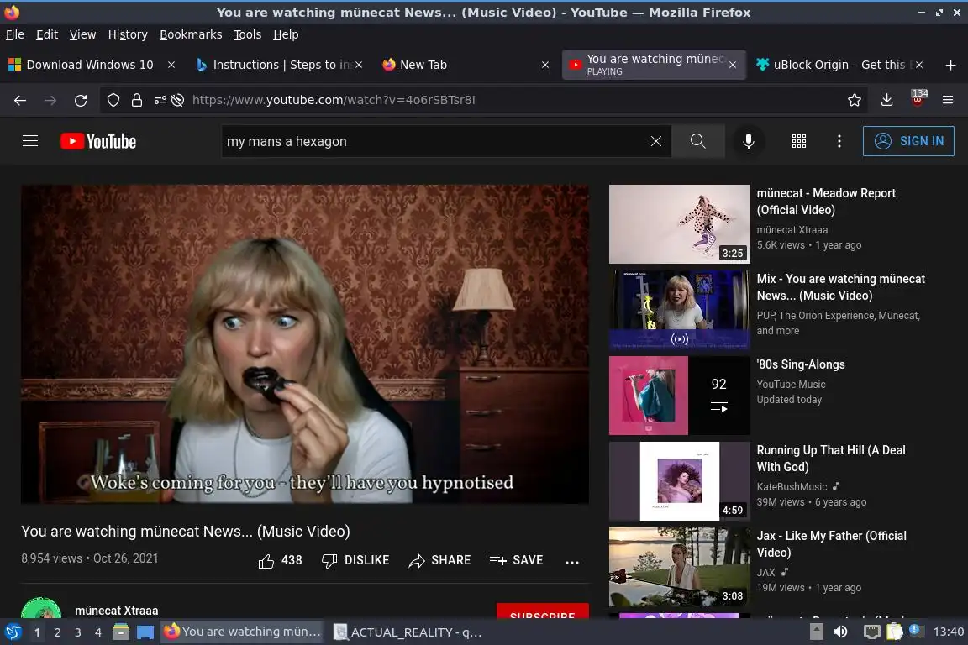This screenshot has height=645, width=968.
Task: Switch to the New Tab tab
Action: pos(463,65)
